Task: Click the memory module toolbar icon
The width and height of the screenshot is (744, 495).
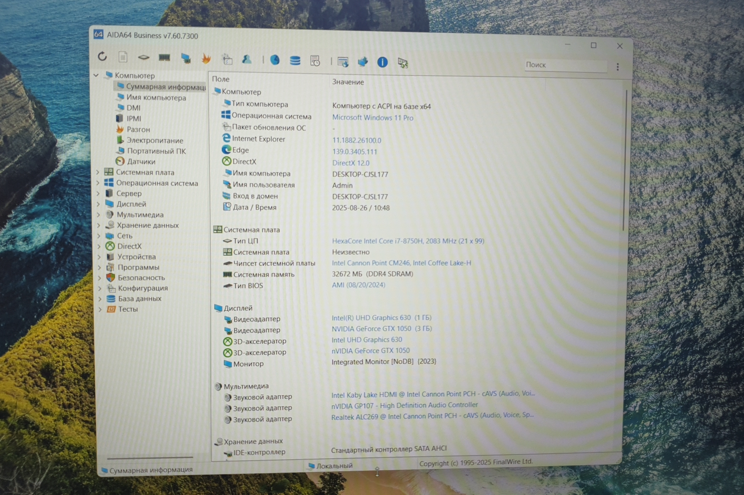Action: [x=164, y=57]
